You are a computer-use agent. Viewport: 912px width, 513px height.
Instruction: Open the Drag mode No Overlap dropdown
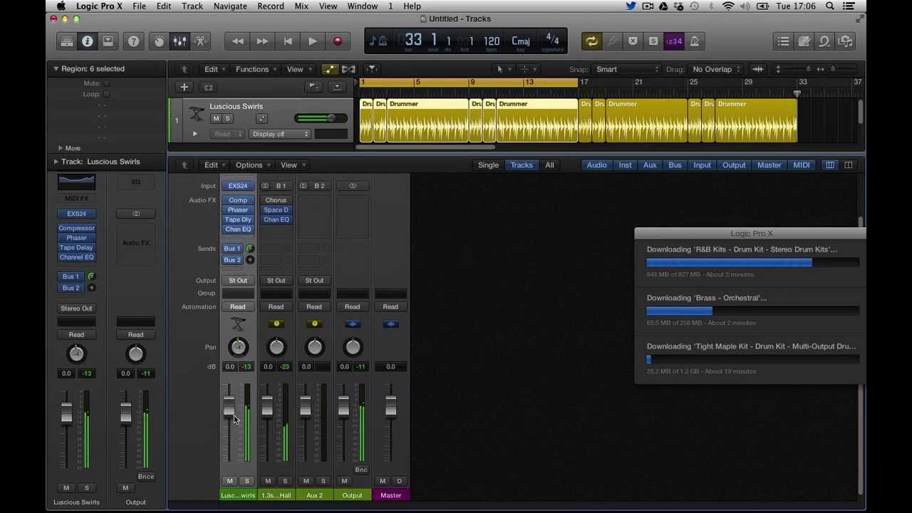(715, 69)
